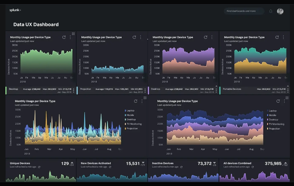
Task: Click the up trend arrow next to 129
Action: tap(72, 162)
